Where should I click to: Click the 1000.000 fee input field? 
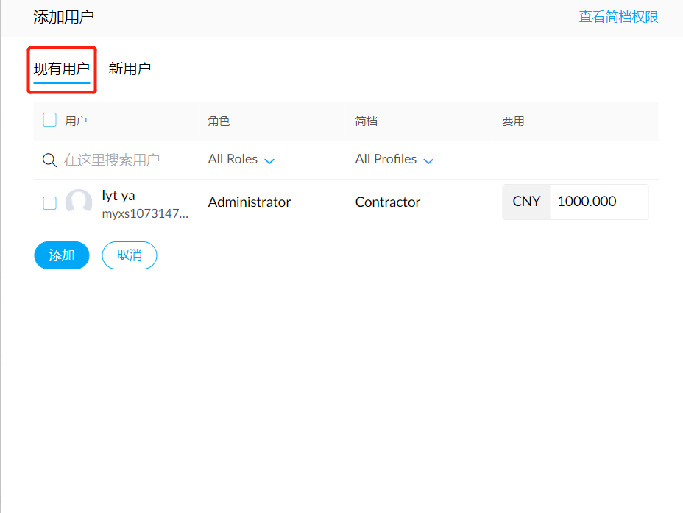(598, 202)
